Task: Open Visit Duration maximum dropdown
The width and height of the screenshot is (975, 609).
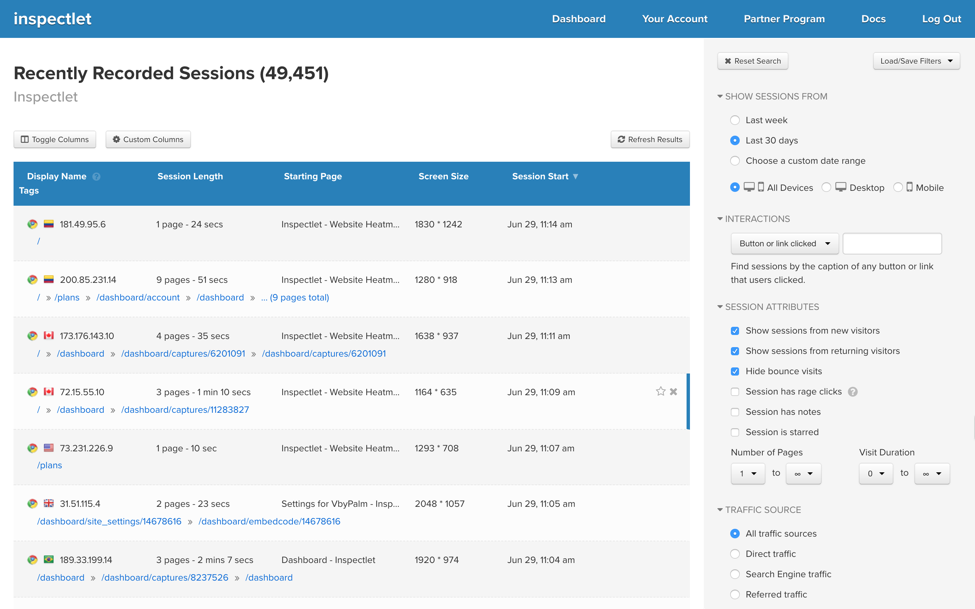Action: click(932, 474)
